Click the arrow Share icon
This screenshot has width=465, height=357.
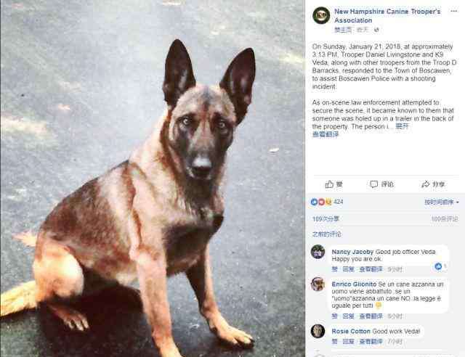(425, 184)
